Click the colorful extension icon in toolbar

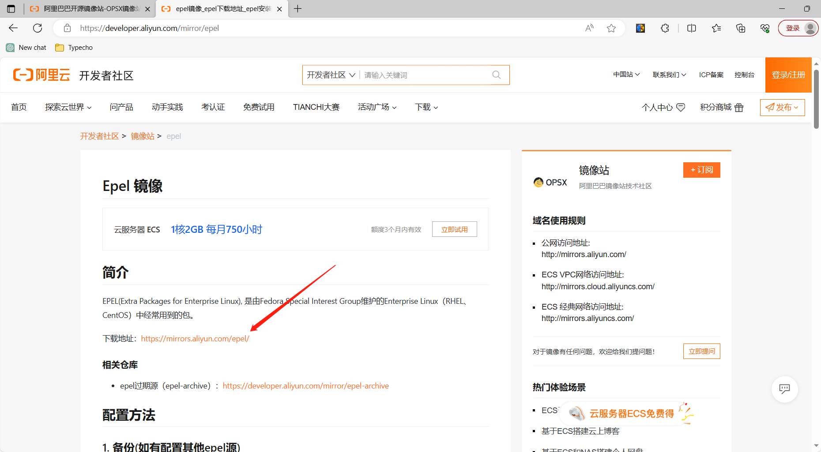(640, 28)
